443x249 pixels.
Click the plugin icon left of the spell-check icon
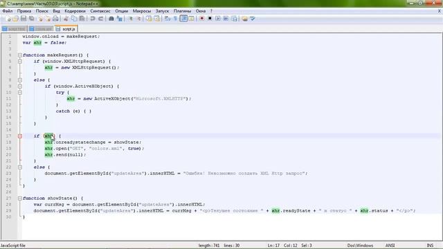[x=244, y=19]
